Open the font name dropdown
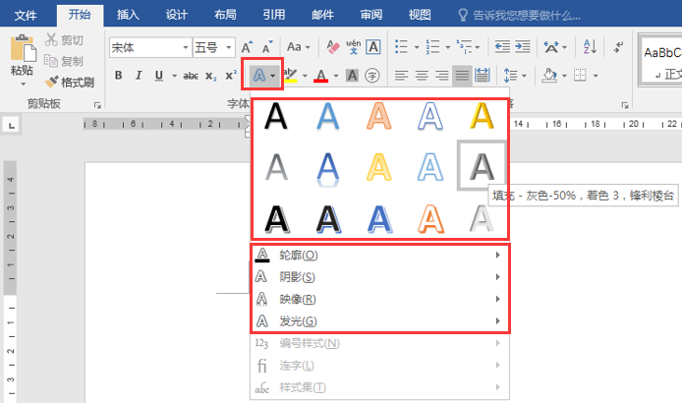 pos(182,47)
